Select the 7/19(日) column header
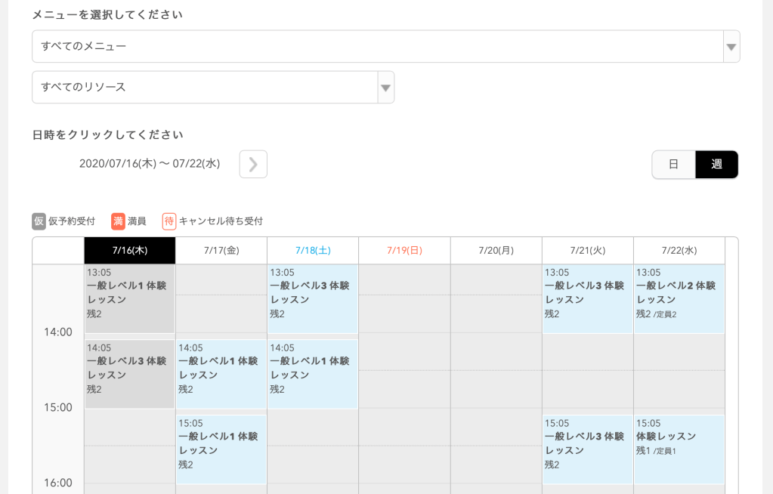773x494 pixels. [x=404, y=250]
